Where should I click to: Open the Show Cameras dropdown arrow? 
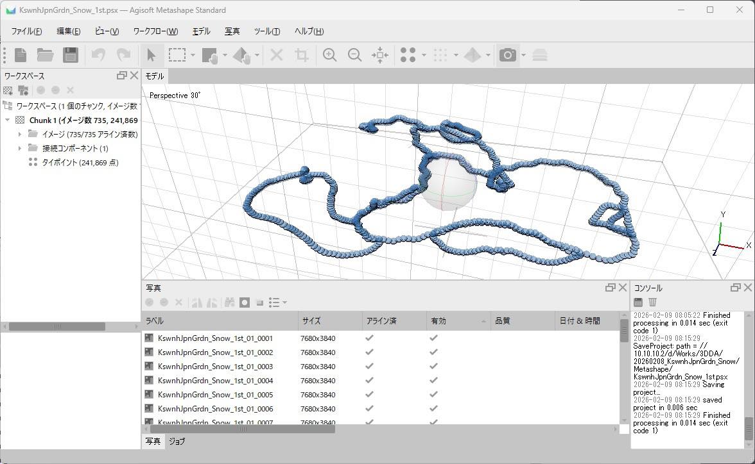(523, 55)
